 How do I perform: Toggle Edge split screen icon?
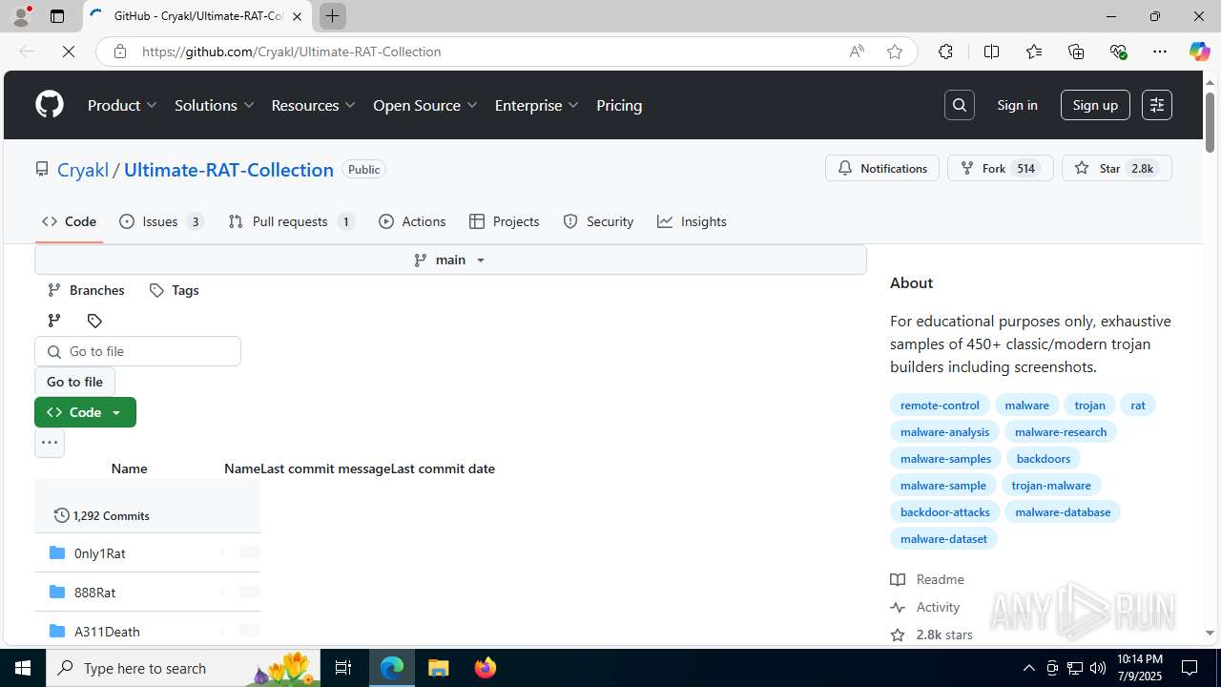(991, 52)
